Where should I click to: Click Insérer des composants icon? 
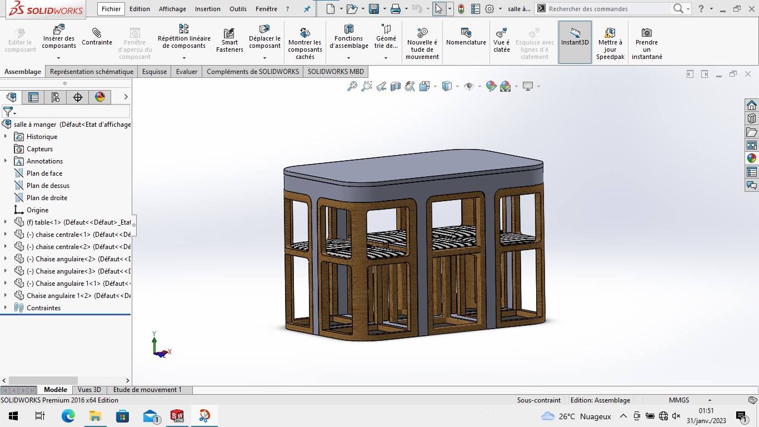coord(58,30)
